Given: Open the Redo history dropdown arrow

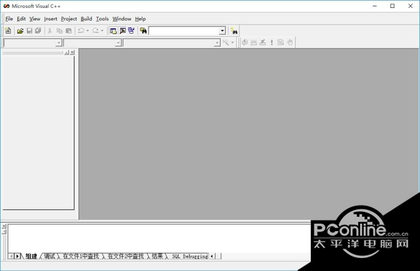Looking at the screenshot, I should [x=102, y=31].
